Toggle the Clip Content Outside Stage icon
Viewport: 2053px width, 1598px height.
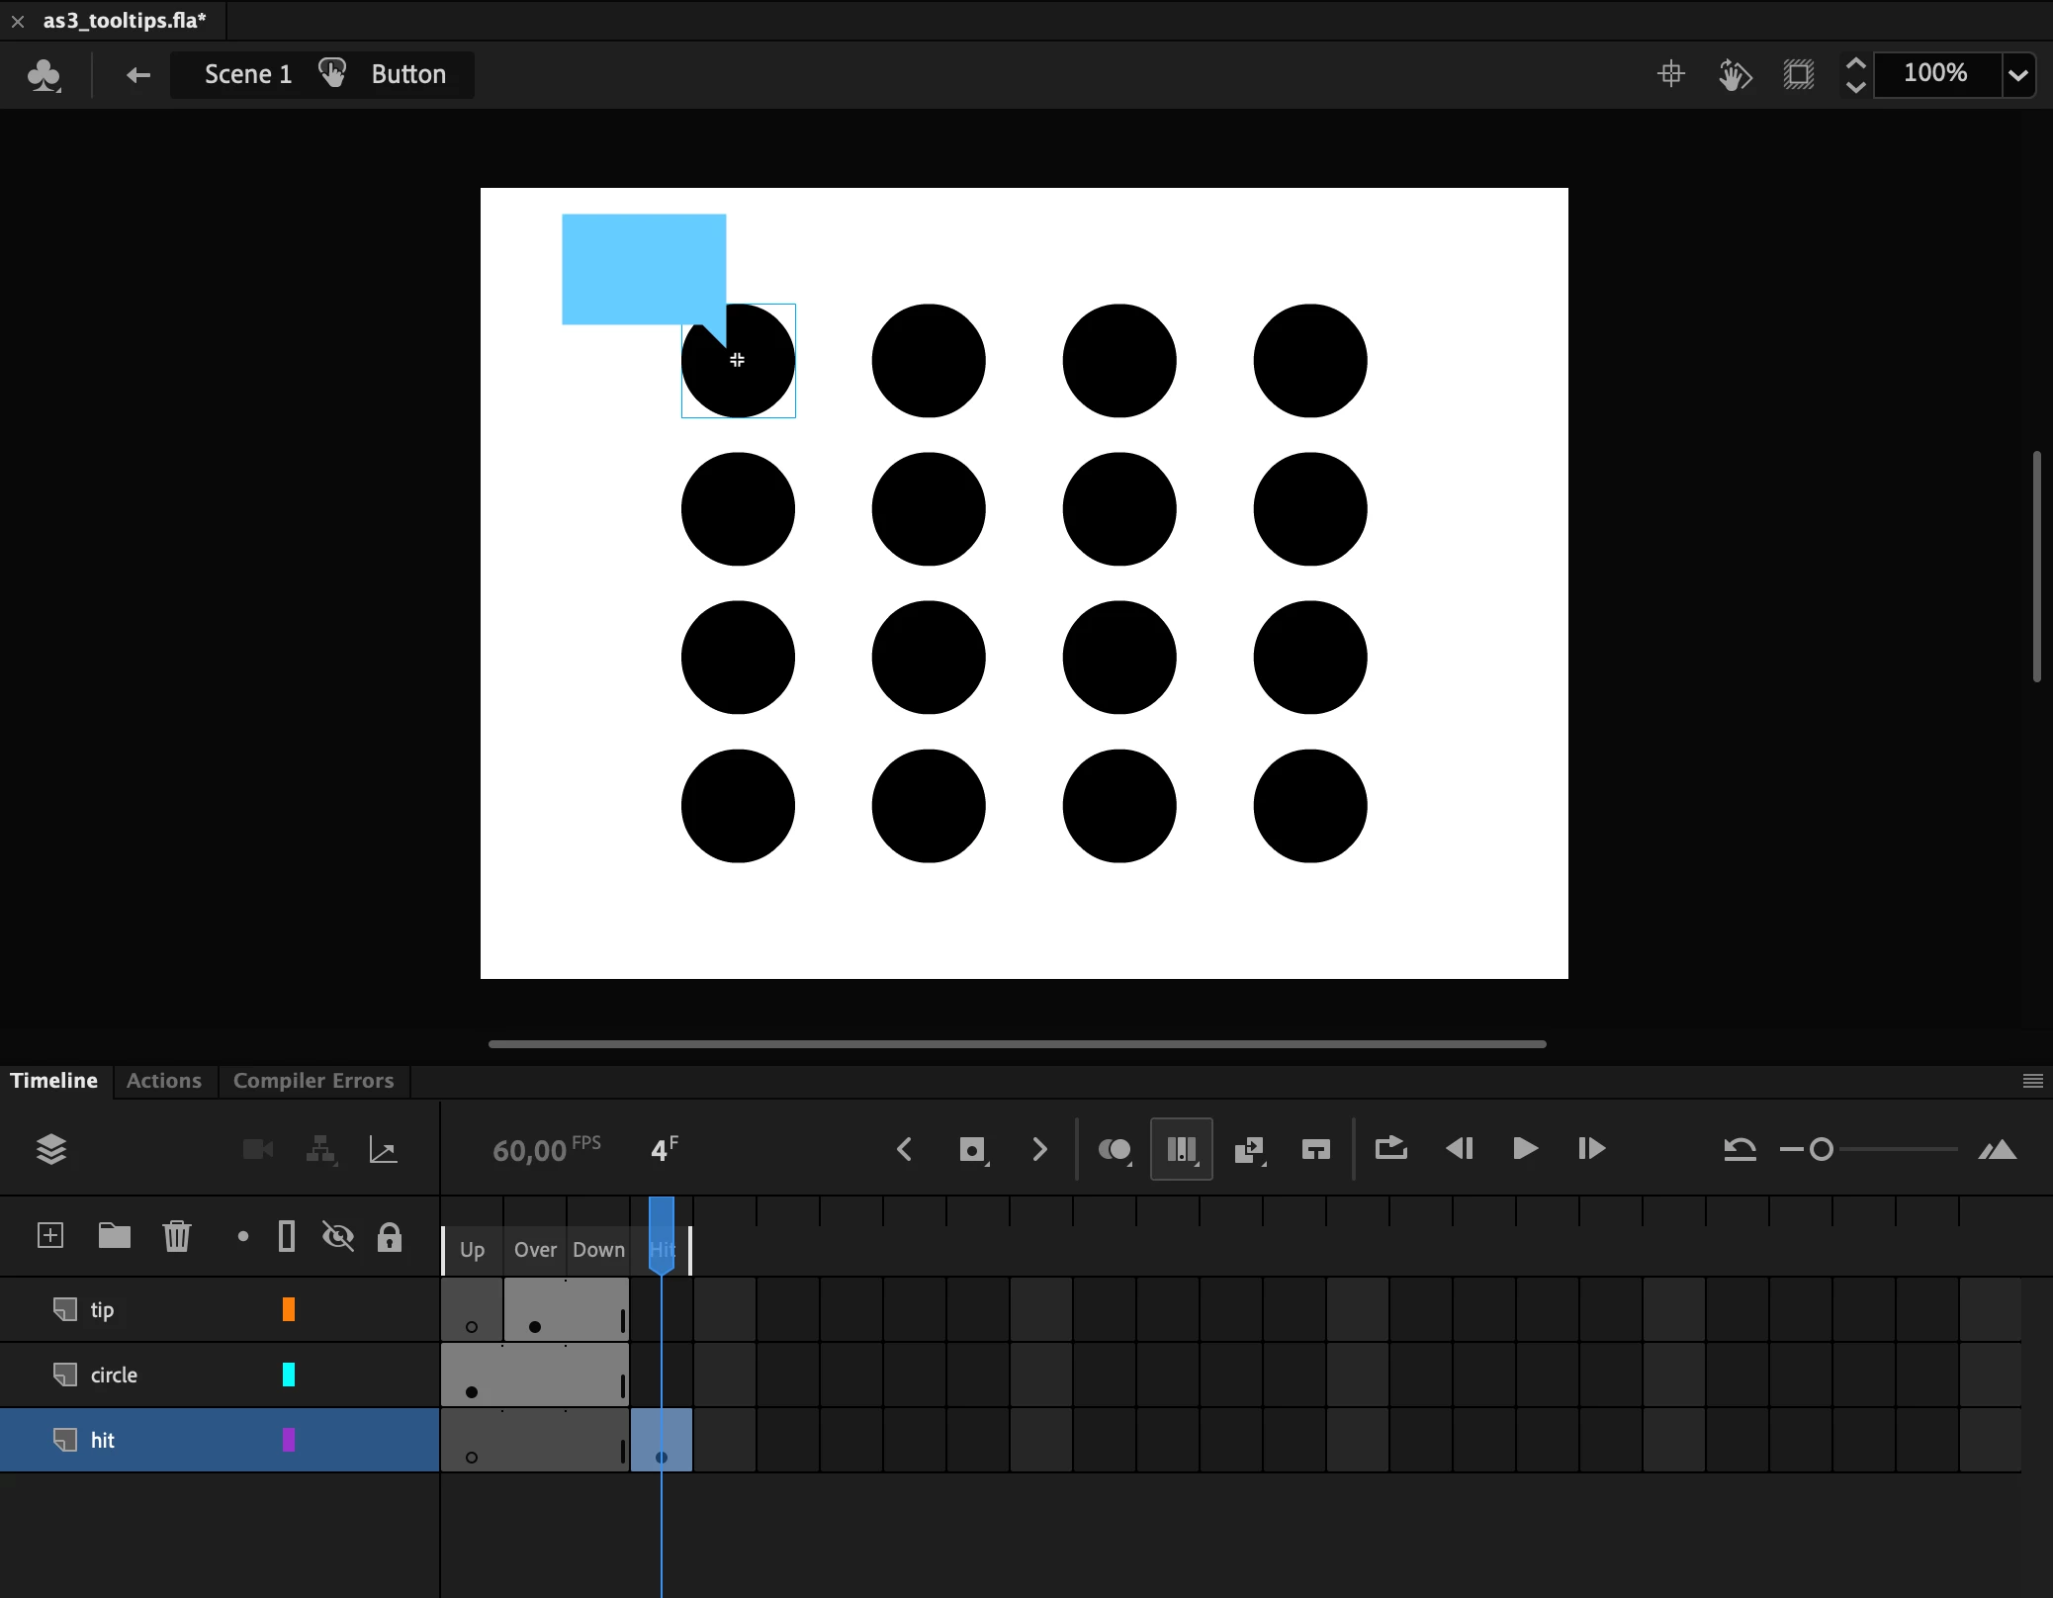pyautogui.click(x=1799, y=74)
